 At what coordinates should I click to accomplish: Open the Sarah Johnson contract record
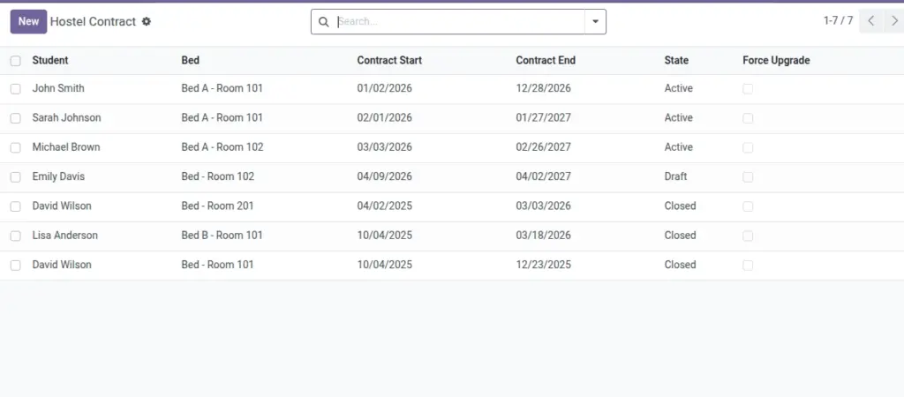[x=66, y=117]
